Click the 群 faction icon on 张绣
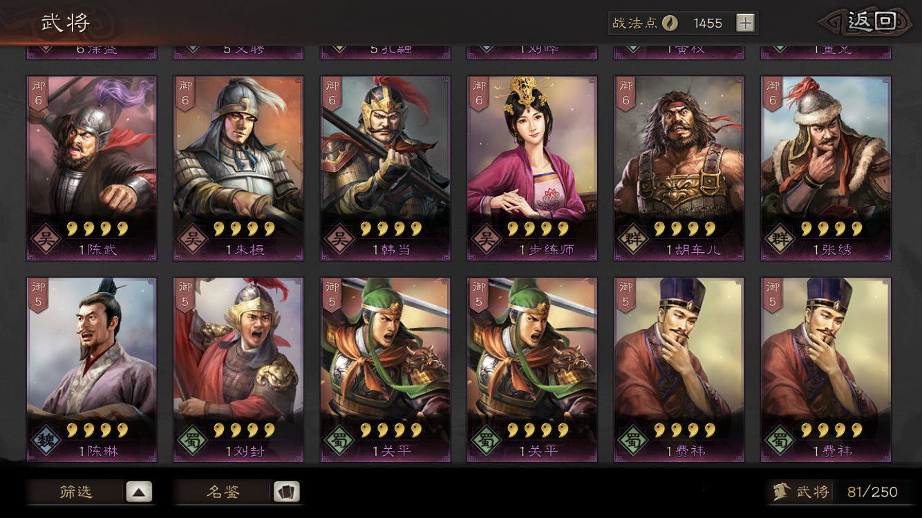The height and width of the screenshot is (518, 922). point(780,240)
